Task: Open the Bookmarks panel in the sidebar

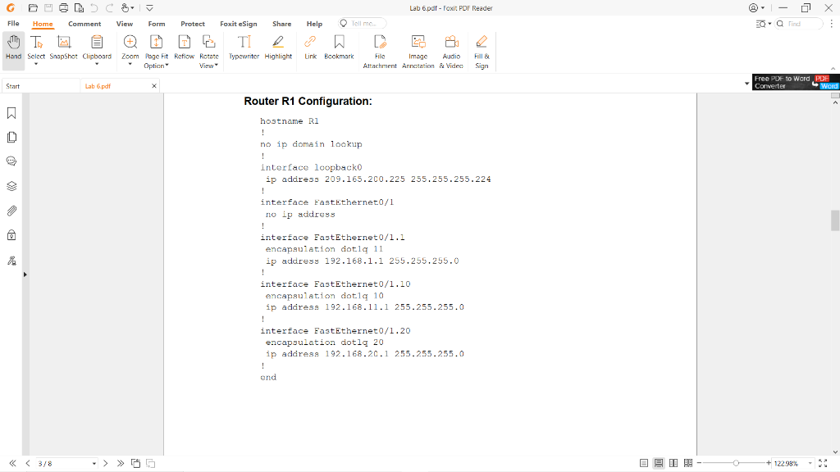Action: click(x=11, y=112)
